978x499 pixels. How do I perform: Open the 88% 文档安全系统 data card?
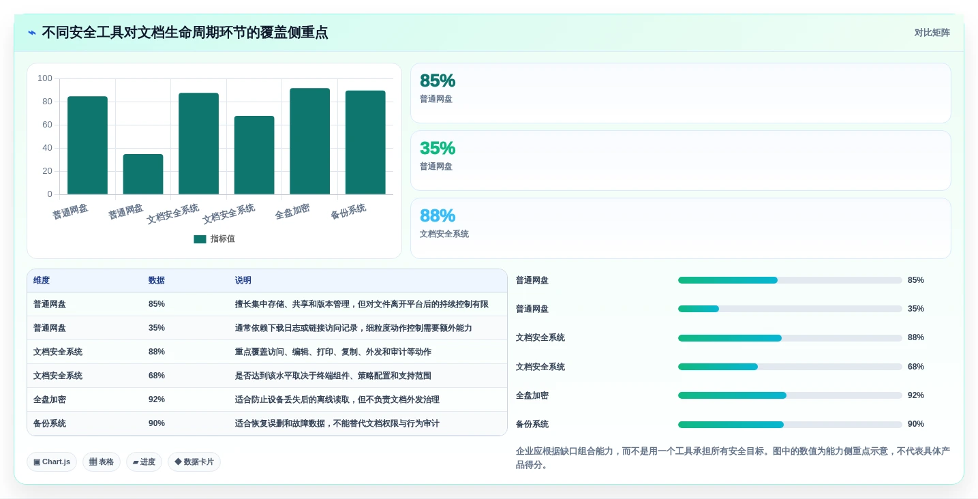pos(680,228)
